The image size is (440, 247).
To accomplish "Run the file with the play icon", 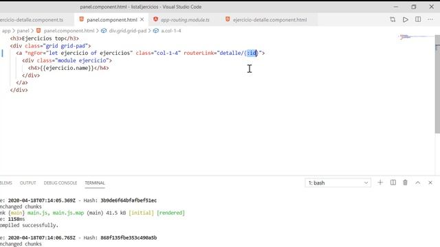I will (405, 19).
